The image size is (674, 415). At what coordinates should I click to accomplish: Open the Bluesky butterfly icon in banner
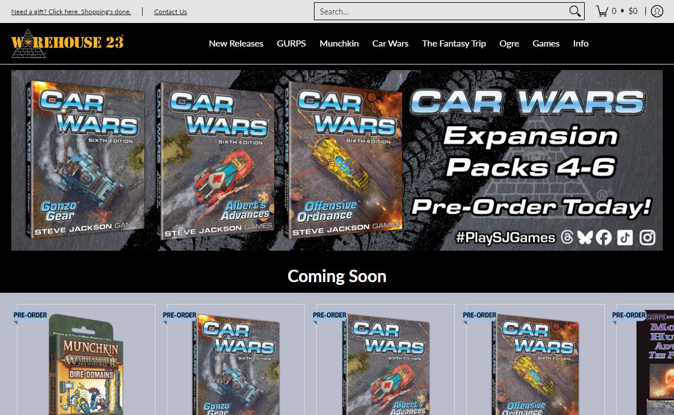[585, 238]
